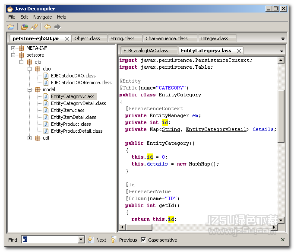Expand the util tree node

(30, 138)
